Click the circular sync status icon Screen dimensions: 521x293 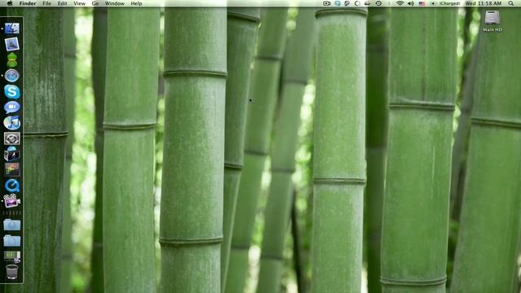(x=357, y=3)
